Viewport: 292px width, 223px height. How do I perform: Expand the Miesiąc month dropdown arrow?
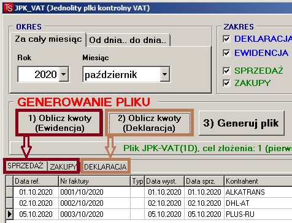[165, 74]
